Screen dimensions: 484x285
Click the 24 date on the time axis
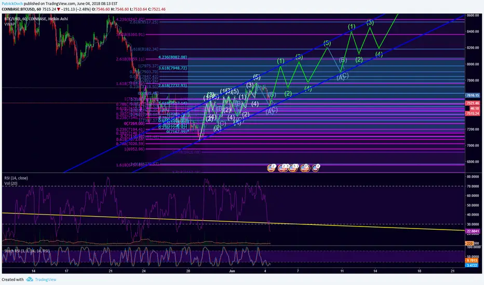tap(143, 271)
